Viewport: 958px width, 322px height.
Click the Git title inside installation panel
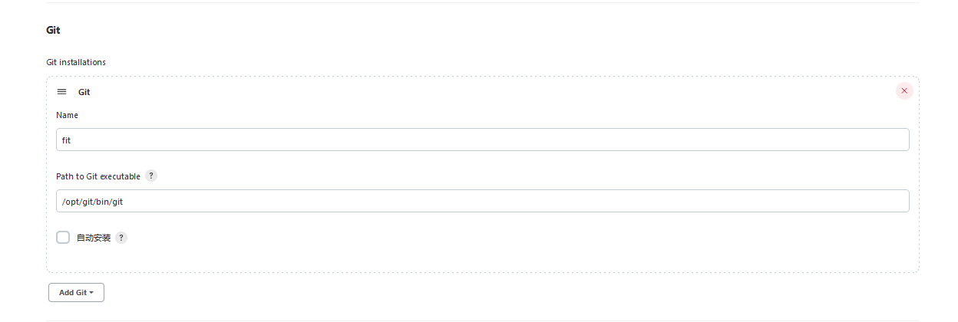click(84, 92)
